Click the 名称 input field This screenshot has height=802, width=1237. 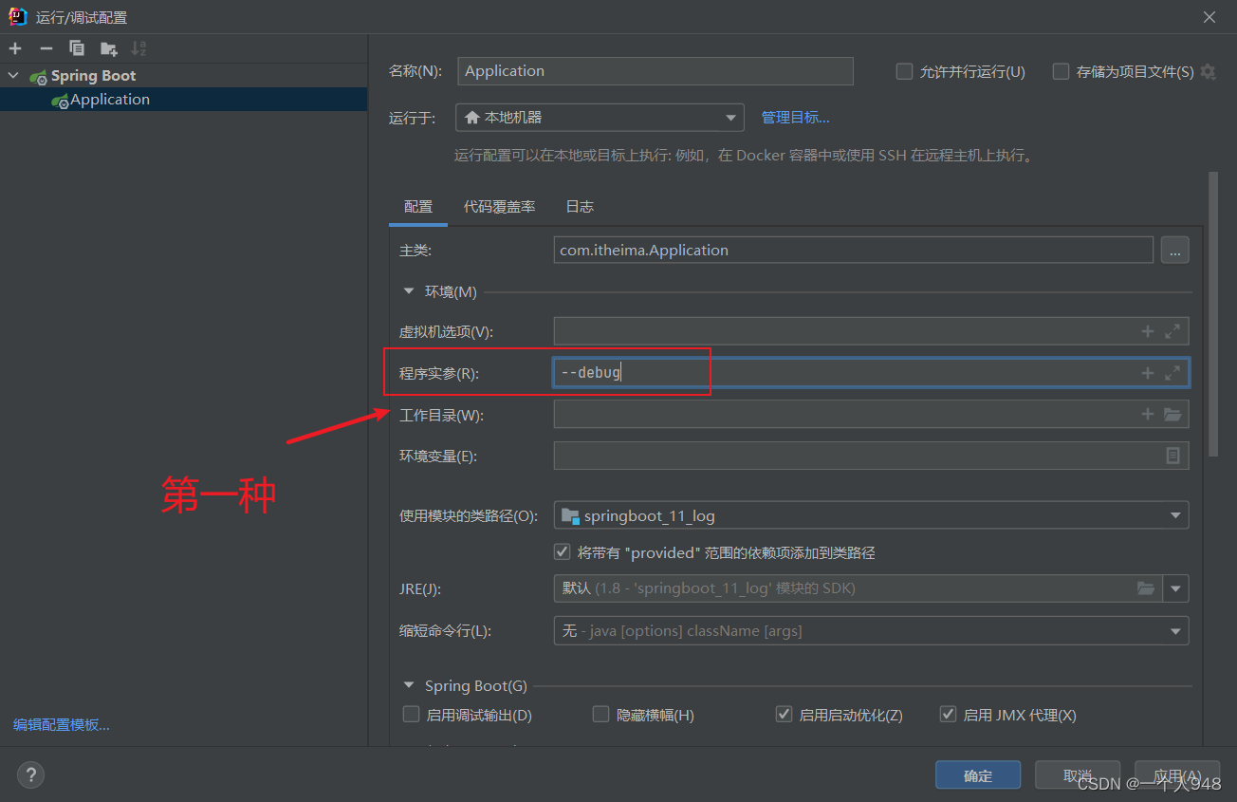click(655, 71)
